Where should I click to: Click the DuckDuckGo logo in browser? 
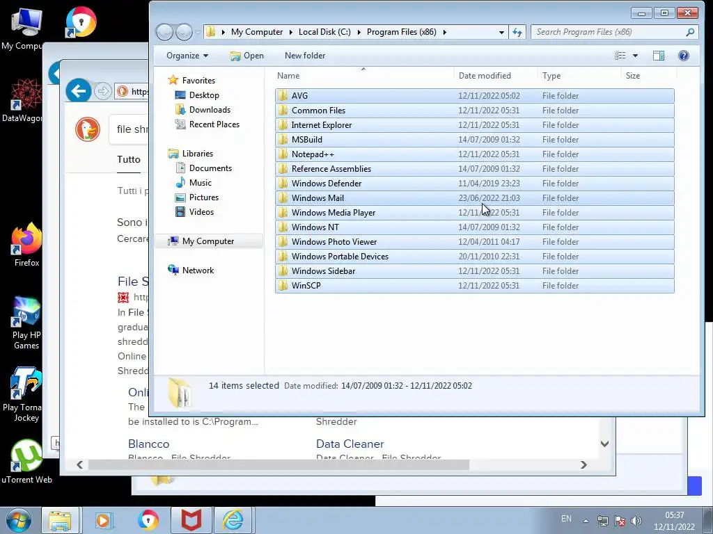point(88,129)
